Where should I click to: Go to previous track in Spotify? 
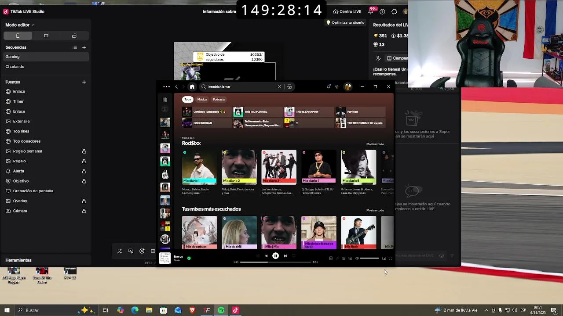click(x=266, y=256)
